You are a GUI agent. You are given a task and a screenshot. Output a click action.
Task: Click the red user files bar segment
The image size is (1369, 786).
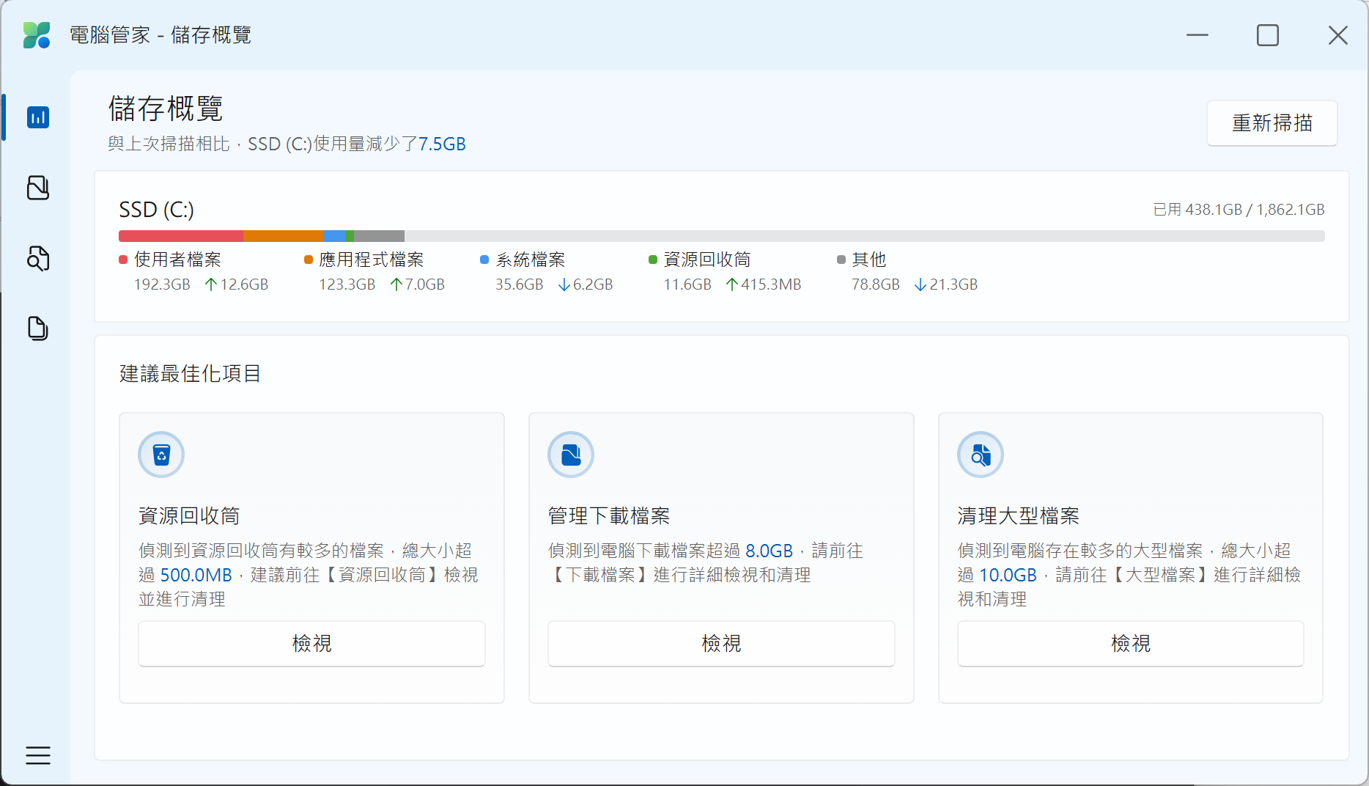[180, 236]
